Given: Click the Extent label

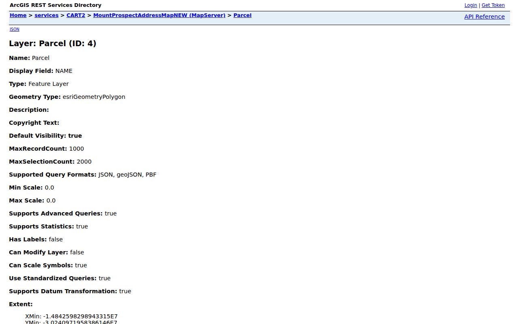Looking at the screenshot, I should (x=21, y=304).
